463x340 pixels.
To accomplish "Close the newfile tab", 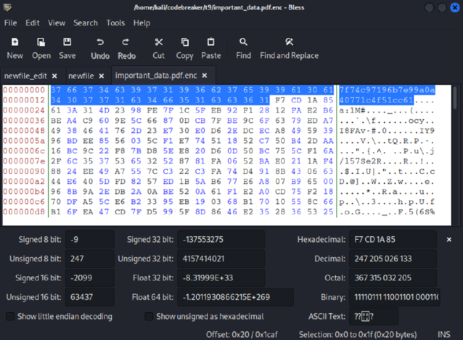I will [101, 76].
